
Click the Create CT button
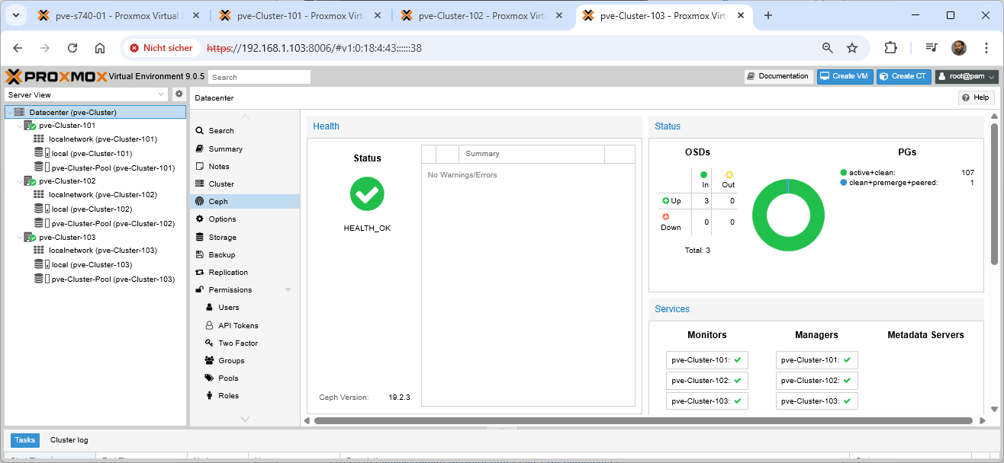tap(903, 76)
